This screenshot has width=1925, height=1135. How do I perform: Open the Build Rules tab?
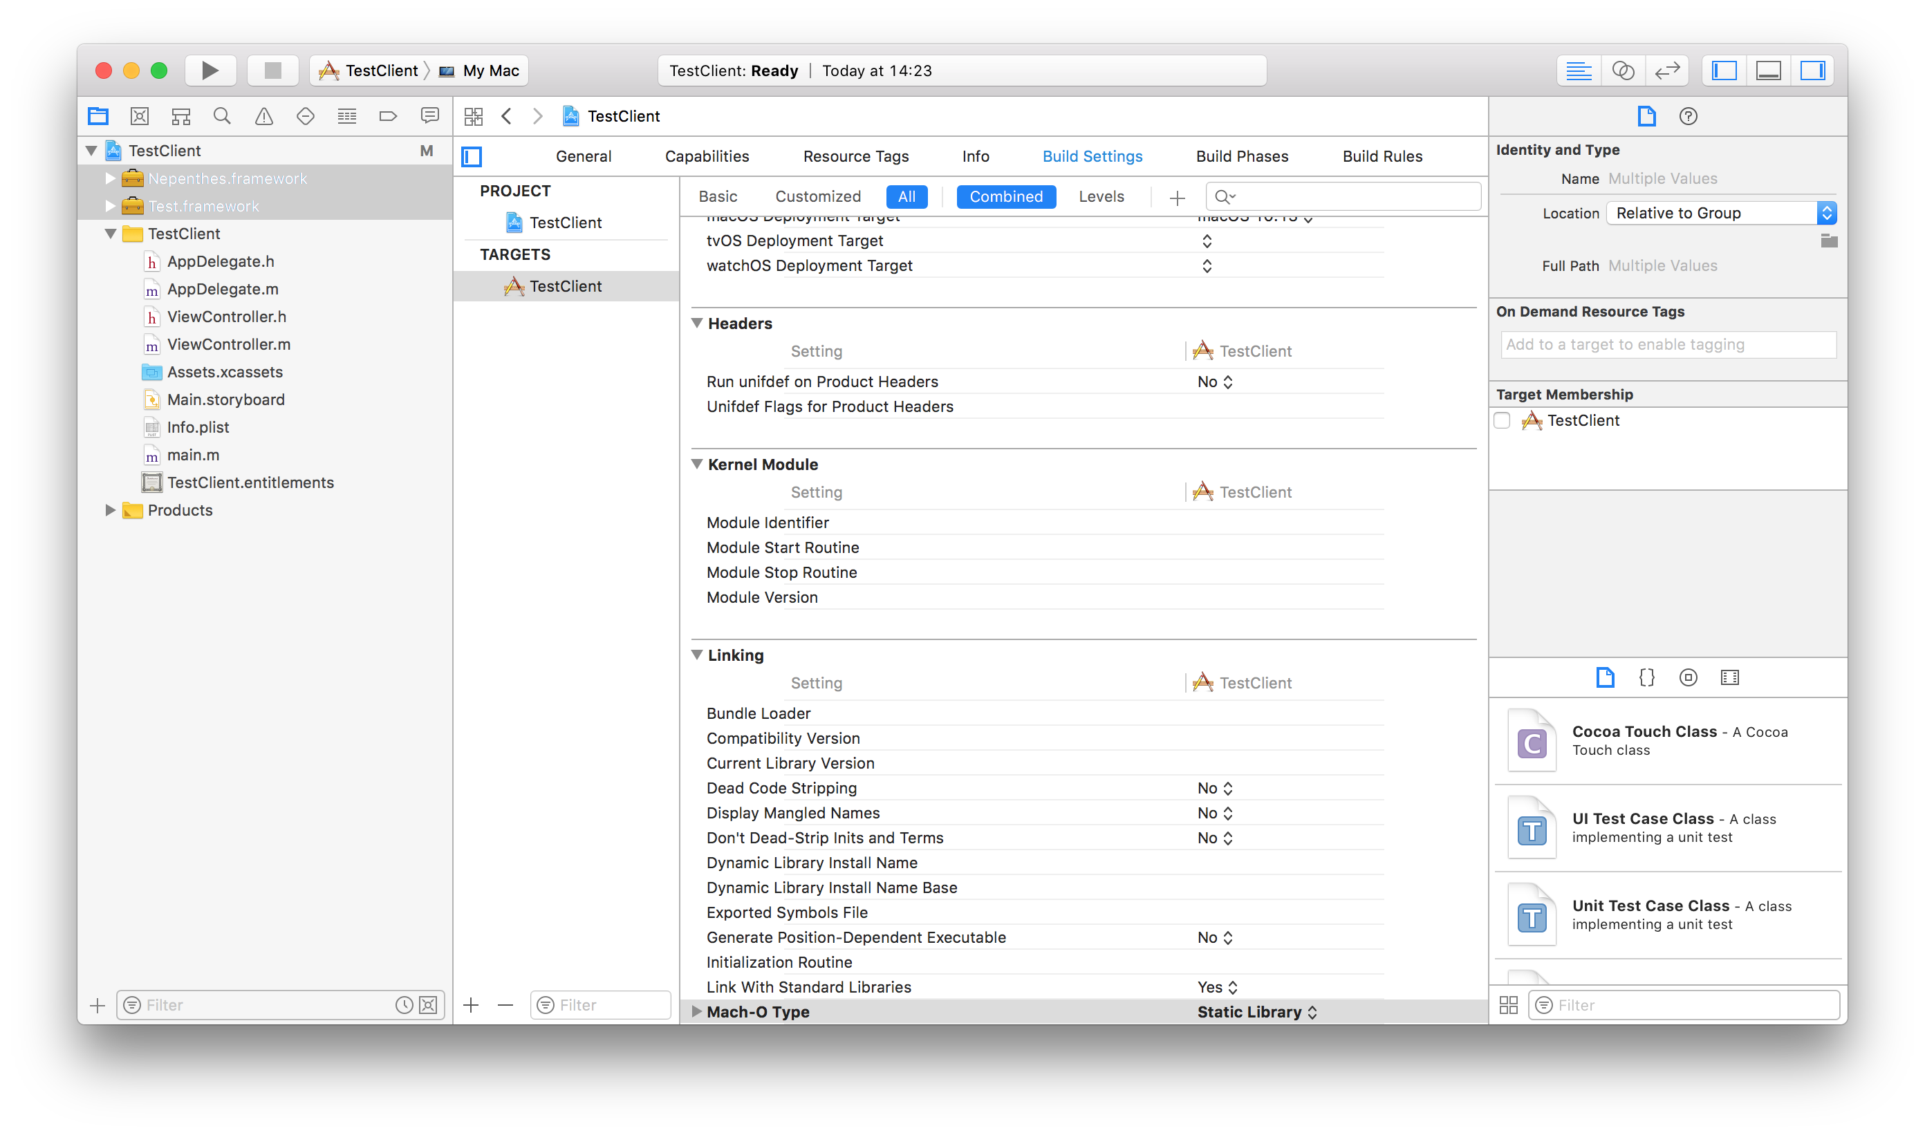(x=1382, y=156)
